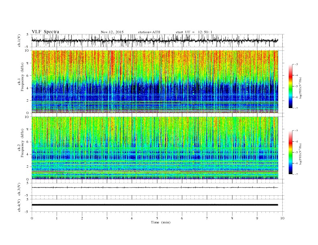
Task: Click the "-5" tick on ch.4(V) axis
Action: pyautogui.click(x=27, y=212)
